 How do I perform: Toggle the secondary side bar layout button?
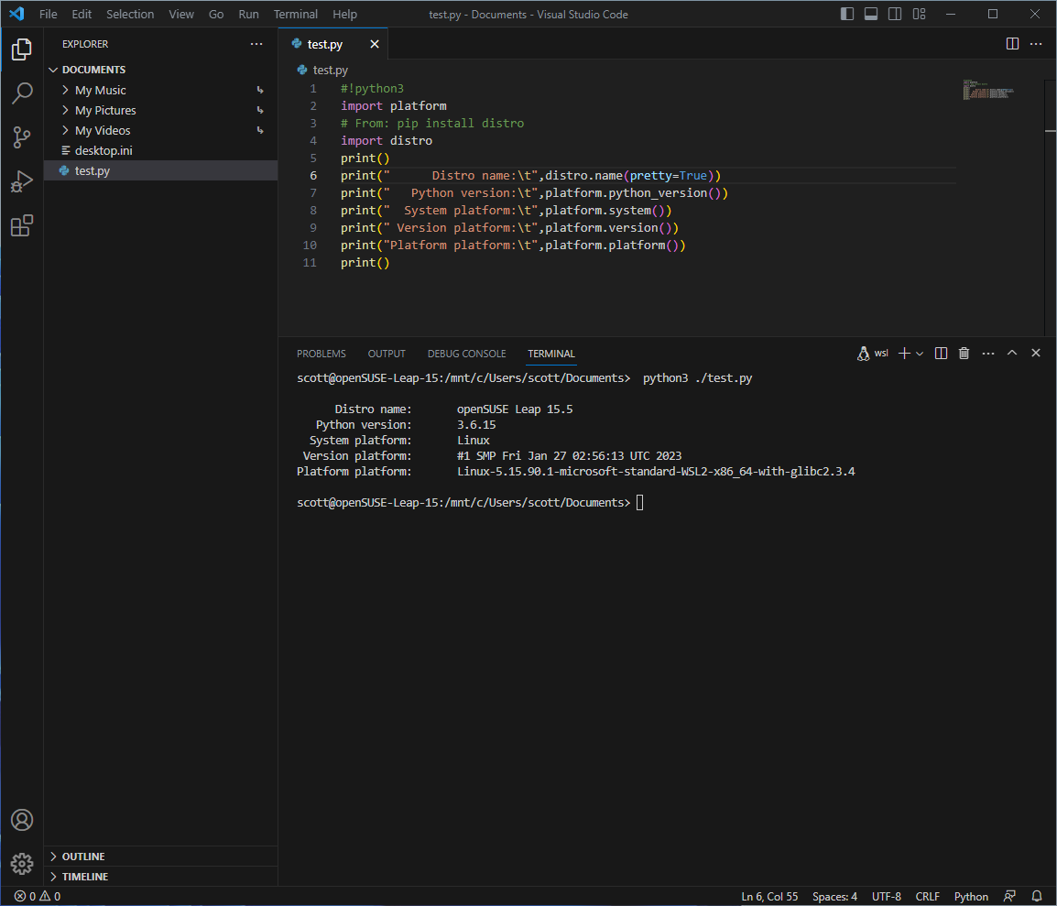(895, 15)
